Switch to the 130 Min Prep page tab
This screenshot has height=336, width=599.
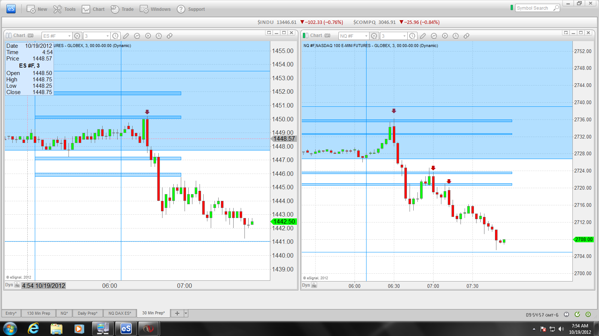(x=39, y=313)
